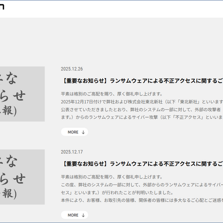Image resolution: width=223 pixels, height=223 pixels.
Task: Click MORE under the 2025.12.26 article
Action: [x=74, y=132]
